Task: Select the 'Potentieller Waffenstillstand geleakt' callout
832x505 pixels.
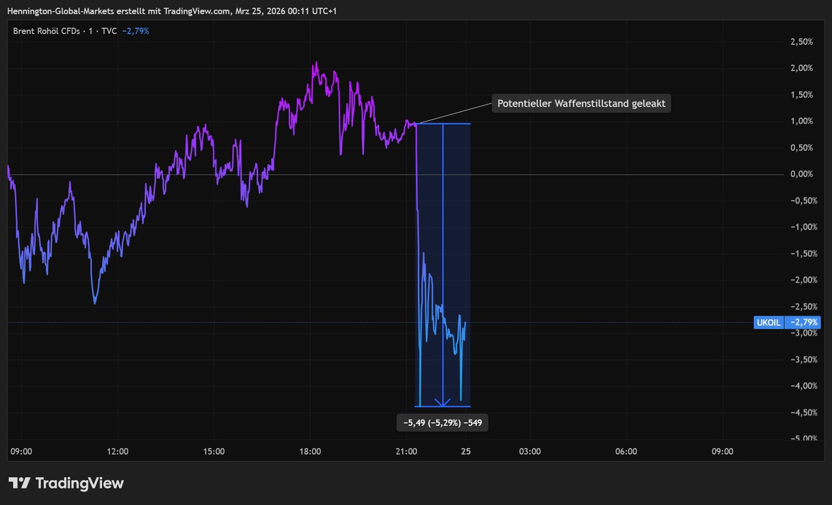Action: tap(581, 103)
